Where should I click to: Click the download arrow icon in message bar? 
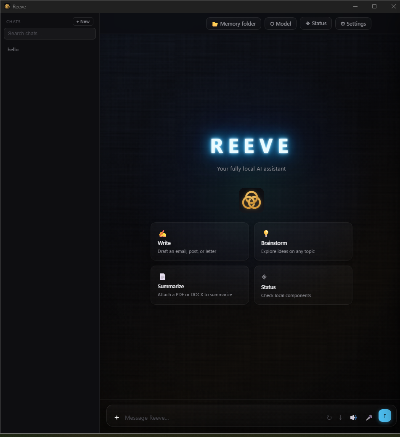(340, 418)
